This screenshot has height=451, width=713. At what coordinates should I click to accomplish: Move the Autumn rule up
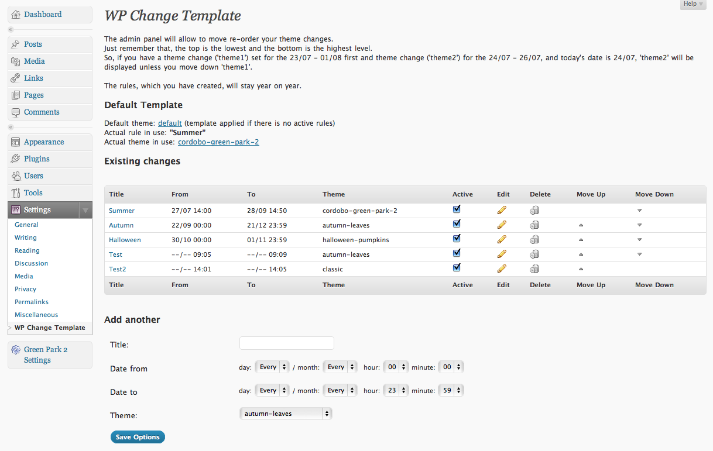[581, 225]
